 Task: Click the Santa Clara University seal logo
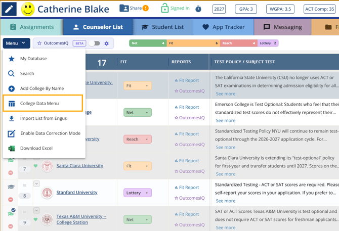click(x=47, y=166)
